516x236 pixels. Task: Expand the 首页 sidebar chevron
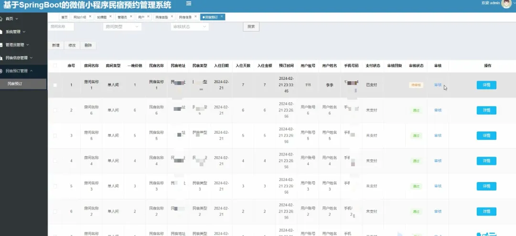tap(17, 19)
